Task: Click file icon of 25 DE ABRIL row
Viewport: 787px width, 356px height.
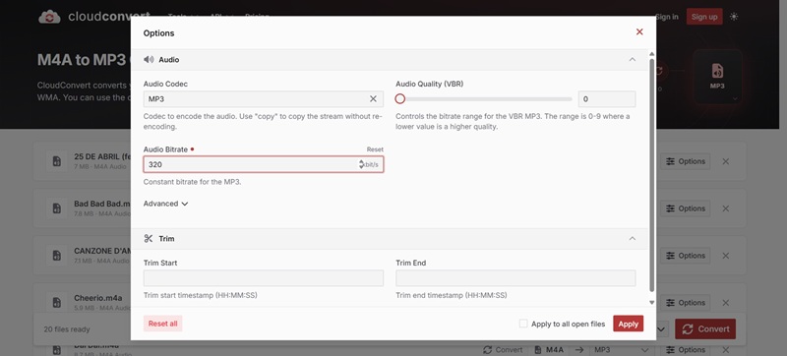Action: pos(57,161)
